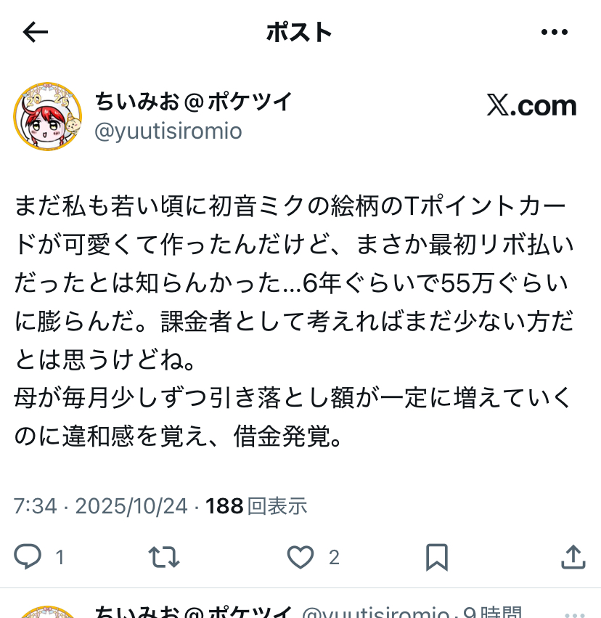Tap the 7:34 timestamp
This screenshot has width=601, height=618.
click(x=36, y=505)
